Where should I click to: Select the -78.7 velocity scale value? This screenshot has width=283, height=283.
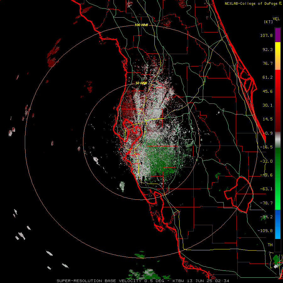coord(266,203)
